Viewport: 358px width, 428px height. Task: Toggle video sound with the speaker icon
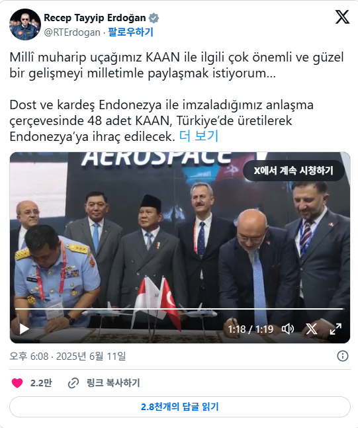point(288,329)
